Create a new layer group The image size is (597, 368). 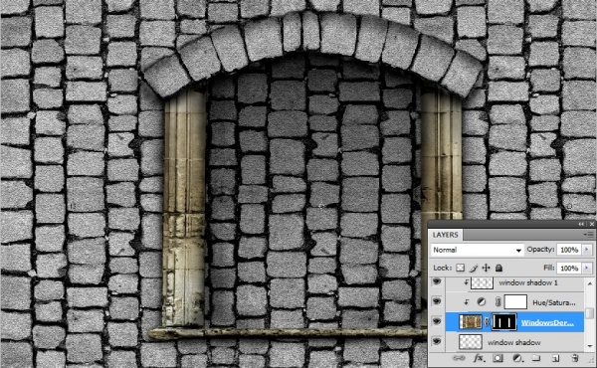click(536, 358)
